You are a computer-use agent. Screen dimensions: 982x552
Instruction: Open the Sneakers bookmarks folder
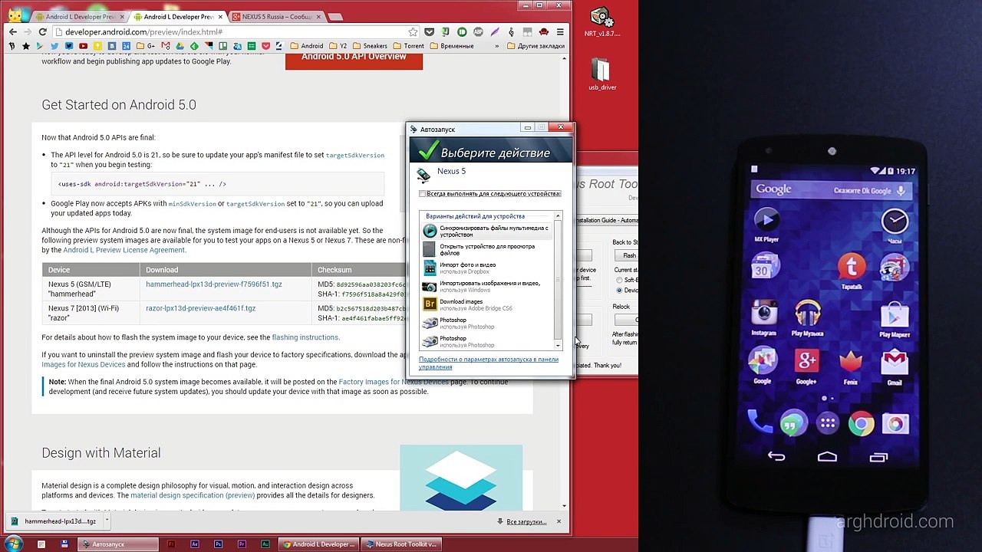[x=370, y=46]
